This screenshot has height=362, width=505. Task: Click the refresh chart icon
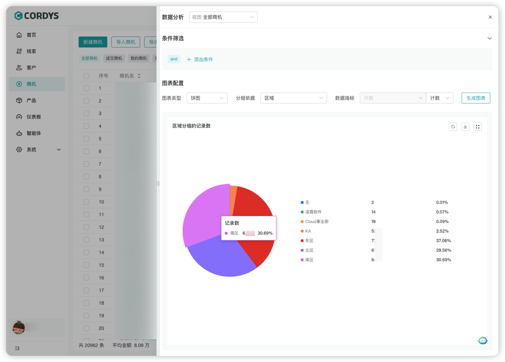point(453,127)
